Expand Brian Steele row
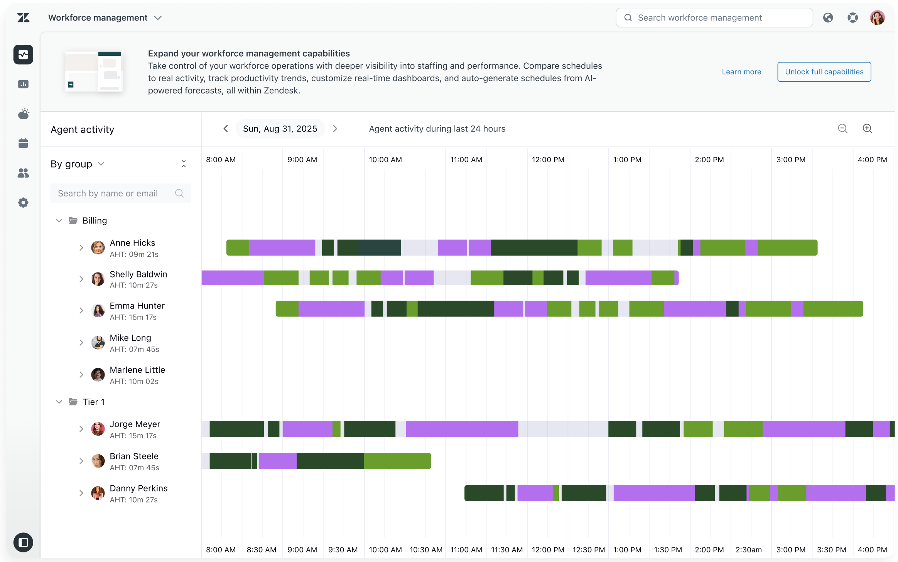This screenshot has width=898, height=562. tap(81, 461)
